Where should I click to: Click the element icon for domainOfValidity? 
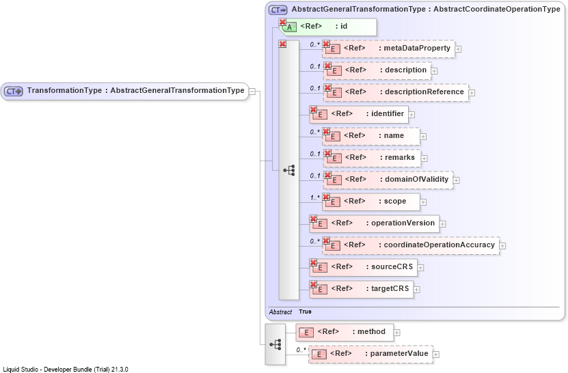coord(334,180)
